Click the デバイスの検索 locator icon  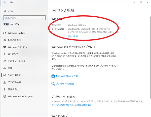(x=5, y=82)
